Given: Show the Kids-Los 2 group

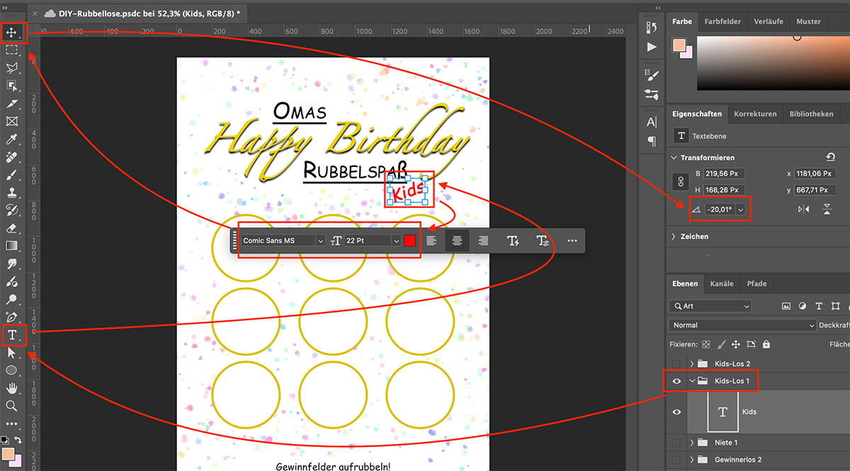Looking at the screenshot, I should (676, 364).
